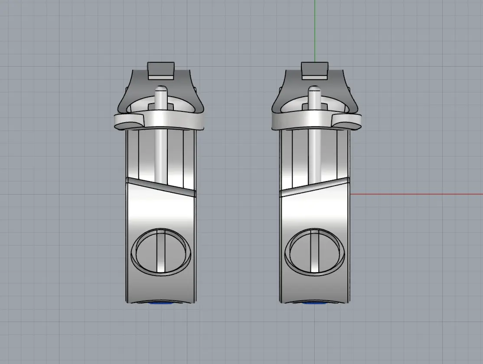483x364 pixels.
Task: Select the rectangular tab atop right model
Action: [x=314, y=70]
